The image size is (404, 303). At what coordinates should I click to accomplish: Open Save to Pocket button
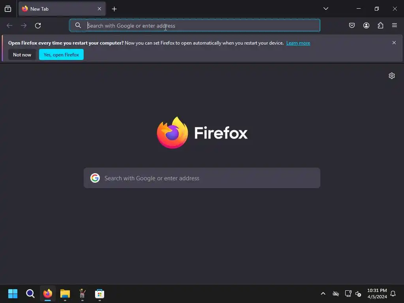click(352, 25)
